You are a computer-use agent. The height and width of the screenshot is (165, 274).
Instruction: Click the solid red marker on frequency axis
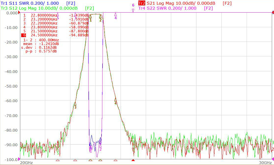coord(133,160)
